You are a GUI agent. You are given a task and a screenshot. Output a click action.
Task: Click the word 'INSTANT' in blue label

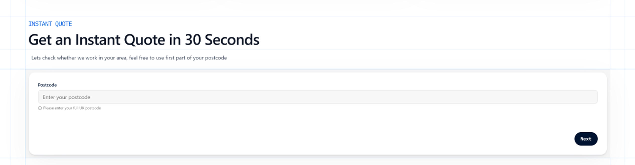40,24
